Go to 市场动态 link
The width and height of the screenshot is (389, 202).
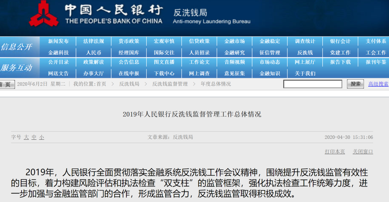pyautogui.click(x=270, y=62)
